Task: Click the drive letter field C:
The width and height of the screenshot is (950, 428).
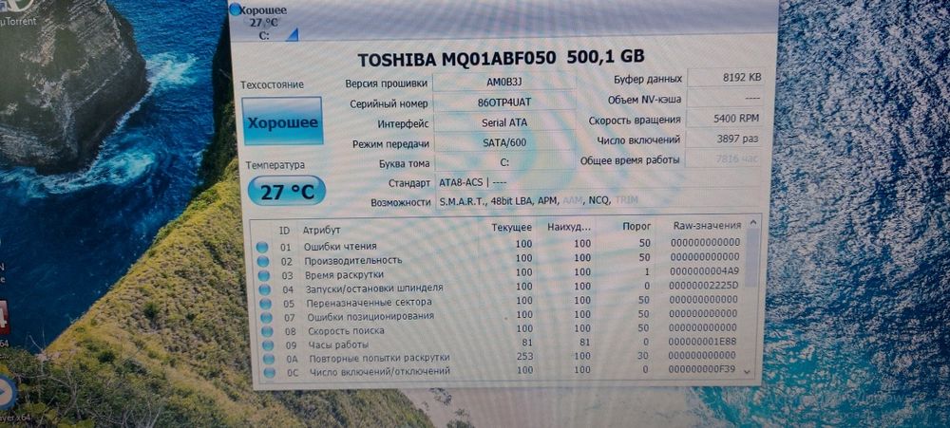Action: pos(504,162)
